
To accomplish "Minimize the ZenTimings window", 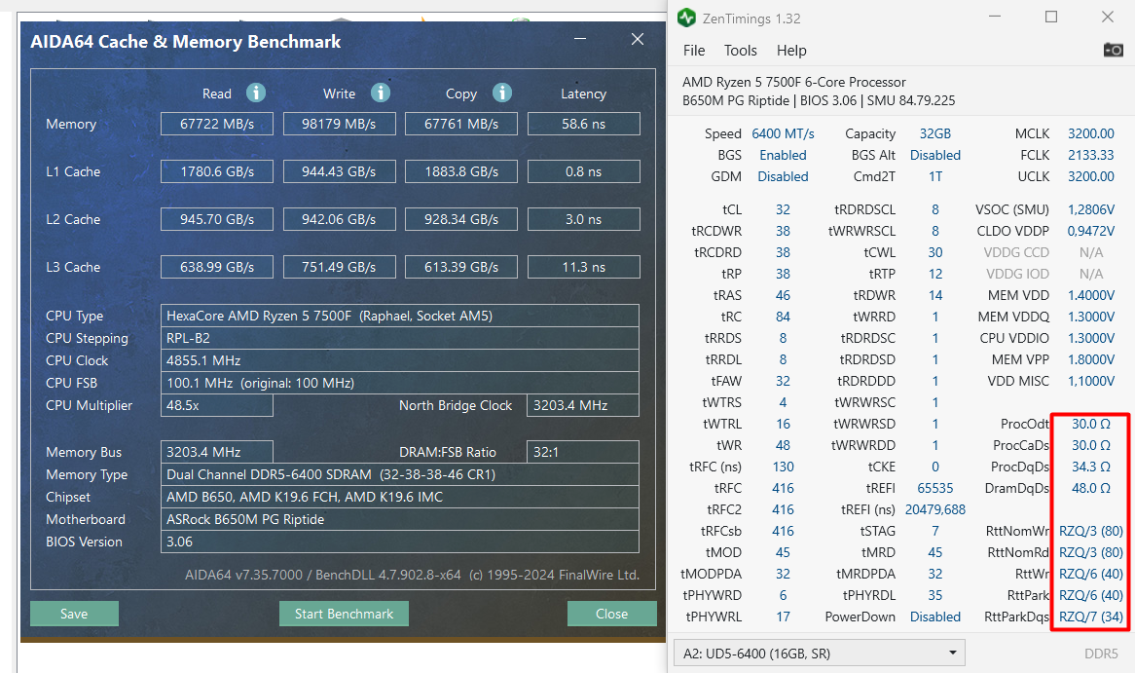I will [x=995, y=17].
